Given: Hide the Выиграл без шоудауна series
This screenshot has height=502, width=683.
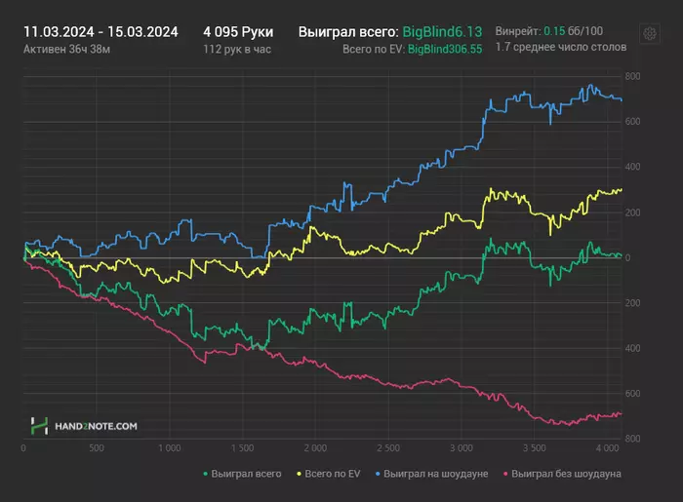Looking at the screenshot, I should (567, 475).
